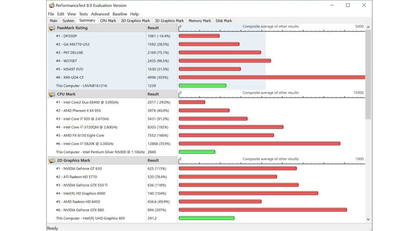This screenshot has width=411, height=231.
Task: Select the AMD Radeon HD 6450 row
Action: [x=206, y=201]
